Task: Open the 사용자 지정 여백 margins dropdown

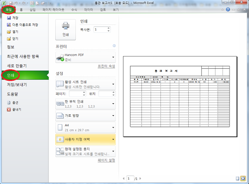Action: point(85,140)
